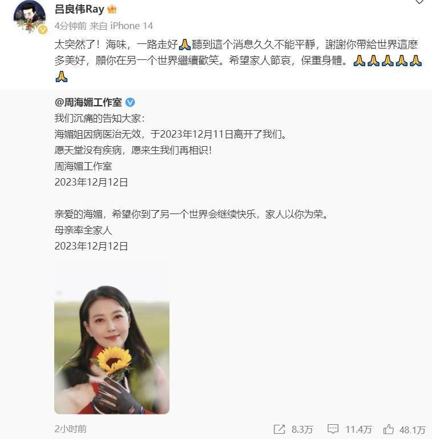Open the comments speech bubble icon
Screen dimensions: 432x439
(x=333, y=429)
